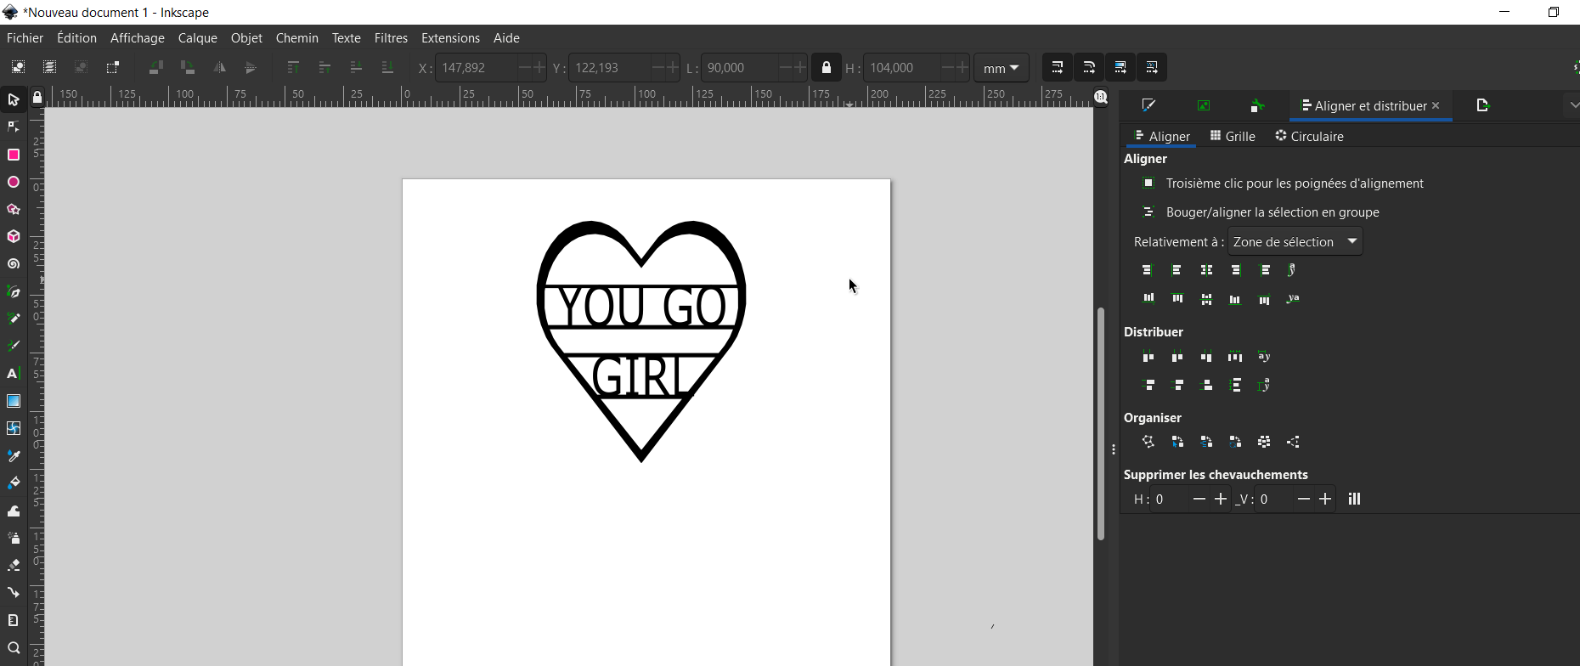
Task: Select the Text tool
Action: [x=14, y=373]
